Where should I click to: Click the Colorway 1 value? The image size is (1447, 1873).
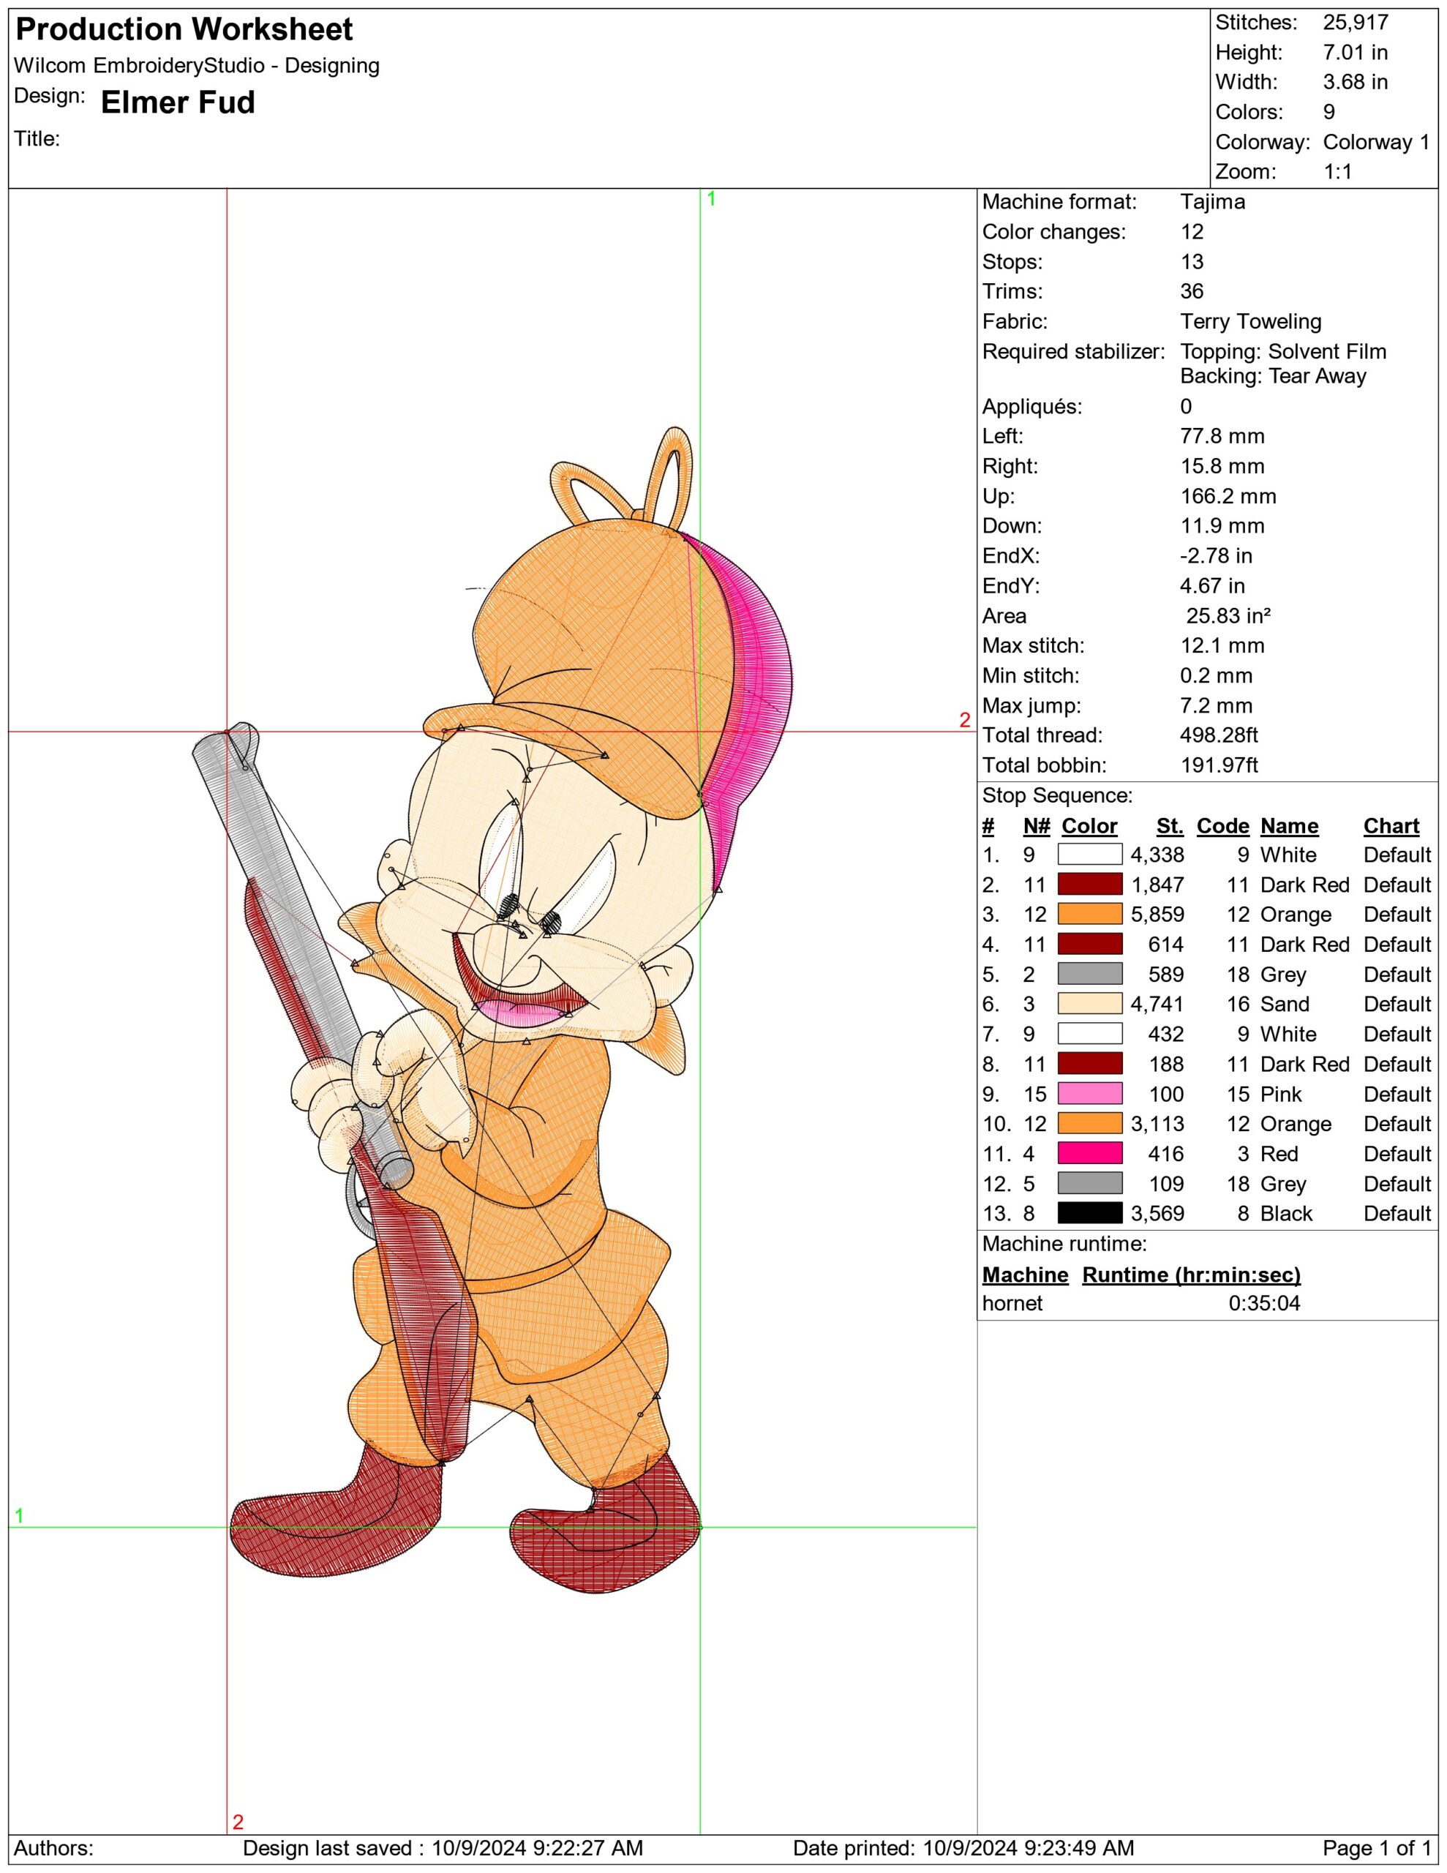[x=1377, y=143]
